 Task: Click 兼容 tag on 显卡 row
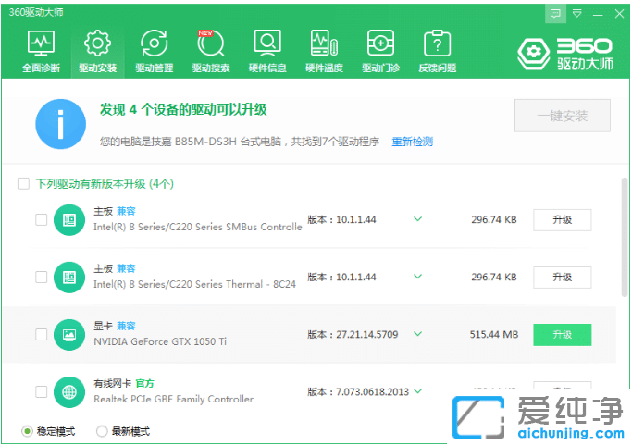point(126,326)
